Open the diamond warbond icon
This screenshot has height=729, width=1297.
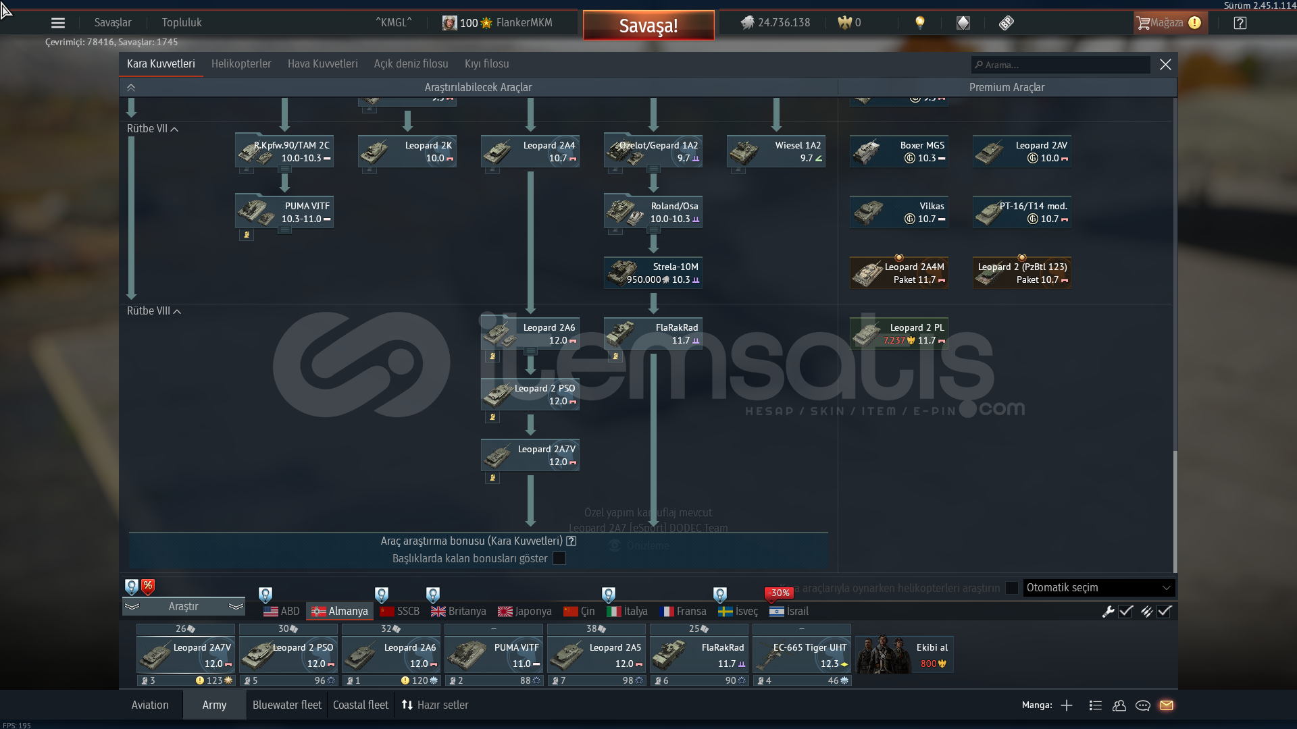coord(963,23)
